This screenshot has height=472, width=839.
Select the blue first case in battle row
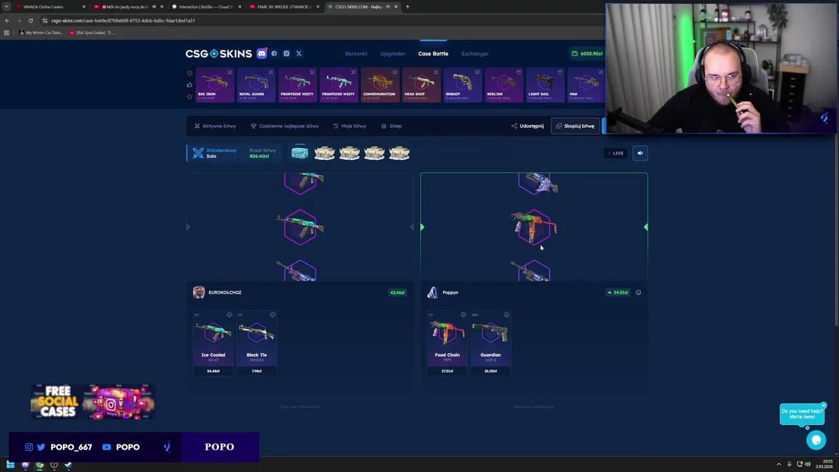[300, 153]
